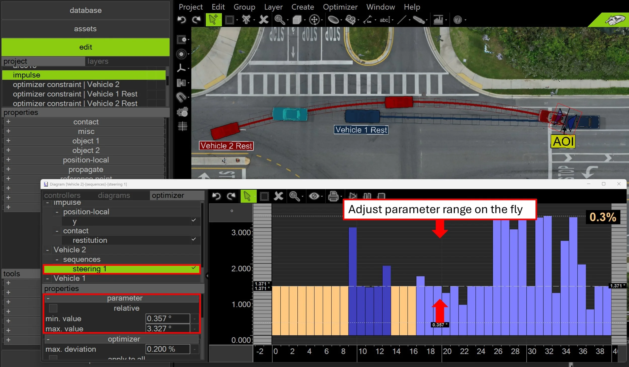The image size is (629, 367).
Task: Open the Optimizer menu
Action: pyautogui.click(x=340, y=7)
